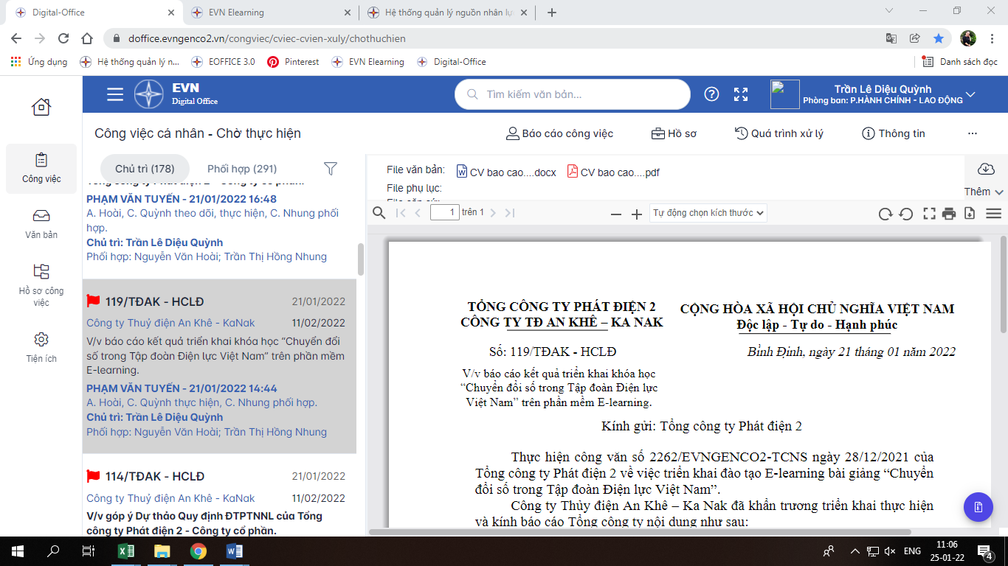
Task: Click the help question mark icon
Action: [x=711, y=94]
